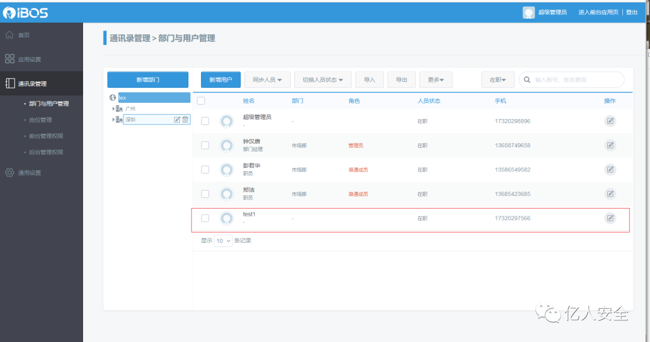This screenshot has width=650, height=342.
Task: Open 通用设置 in the sidebar
Action: point(29,173)
